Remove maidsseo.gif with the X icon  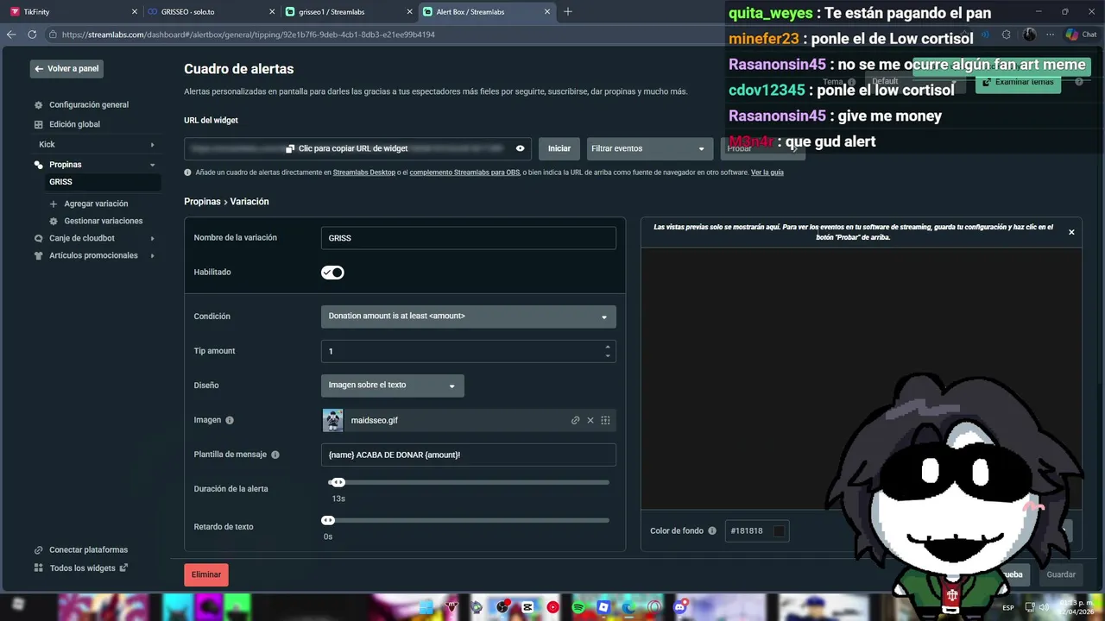tap(590, 421)
